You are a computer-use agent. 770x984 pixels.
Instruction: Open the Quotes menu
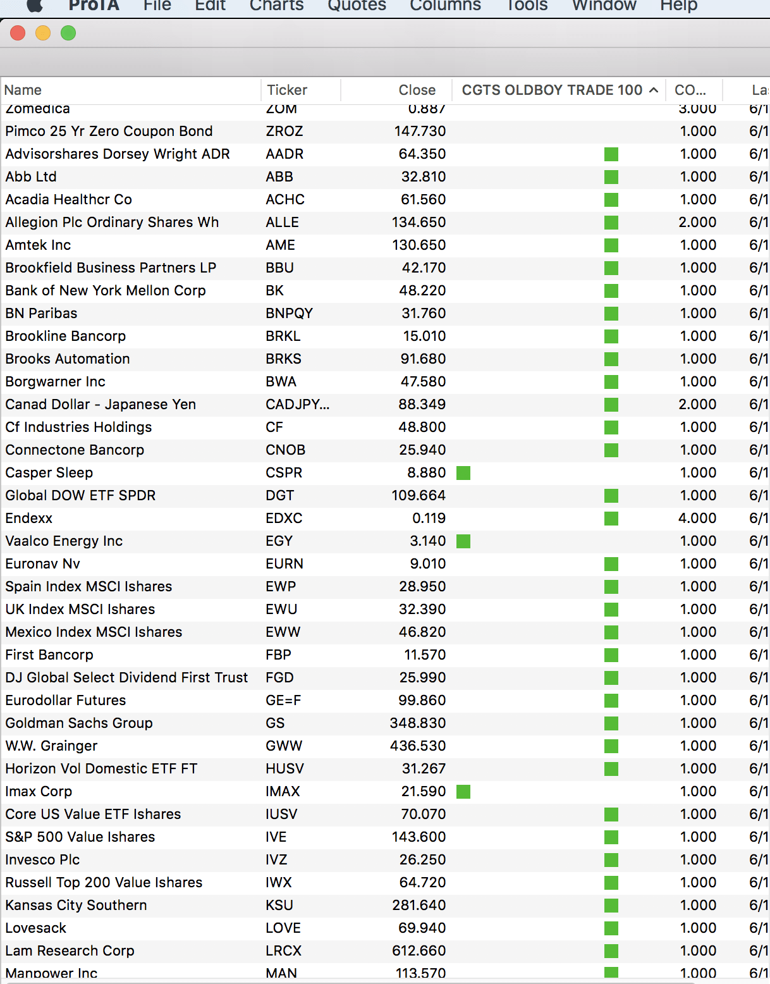click(357, 5)
